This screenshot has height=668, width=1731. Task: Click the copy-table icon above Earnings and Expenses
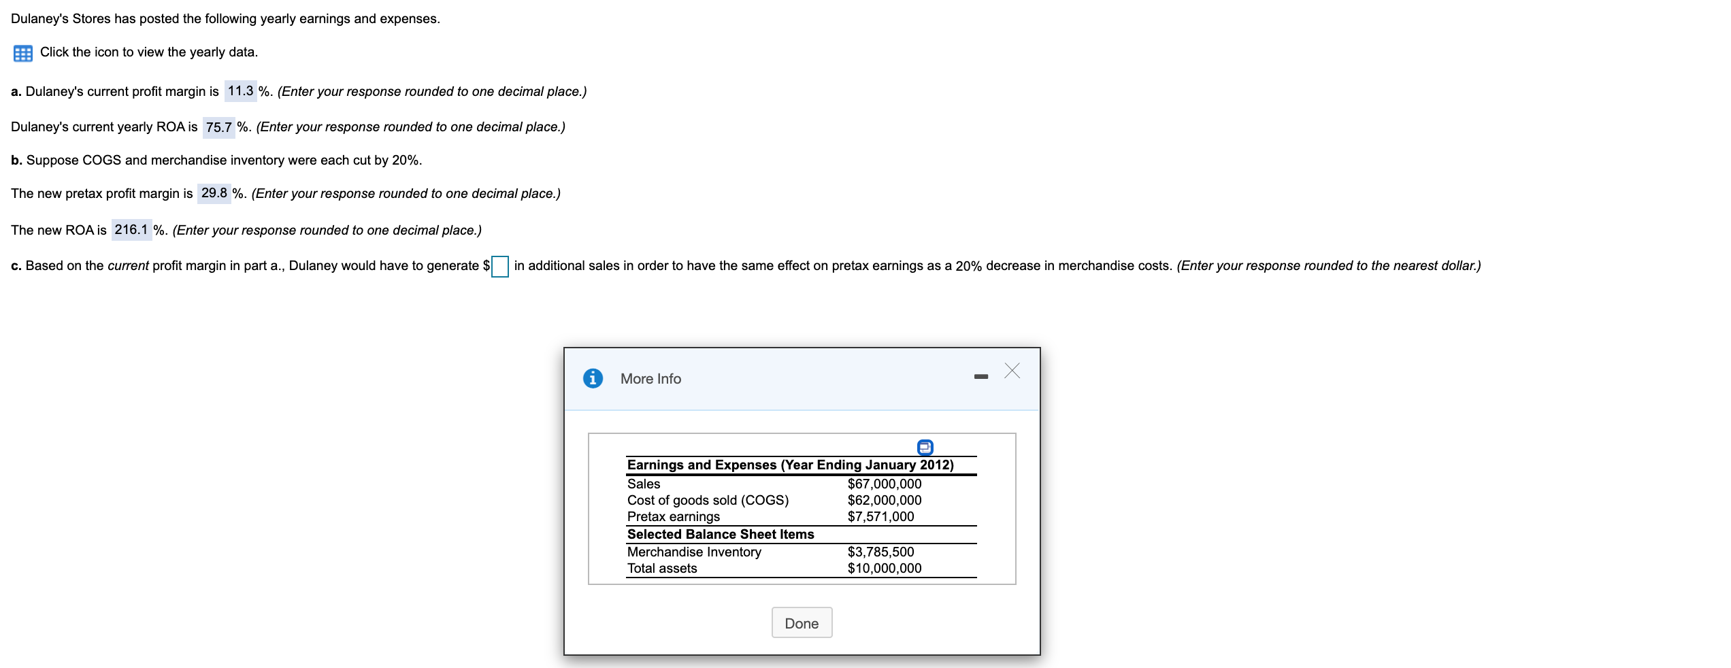[925, 447]
